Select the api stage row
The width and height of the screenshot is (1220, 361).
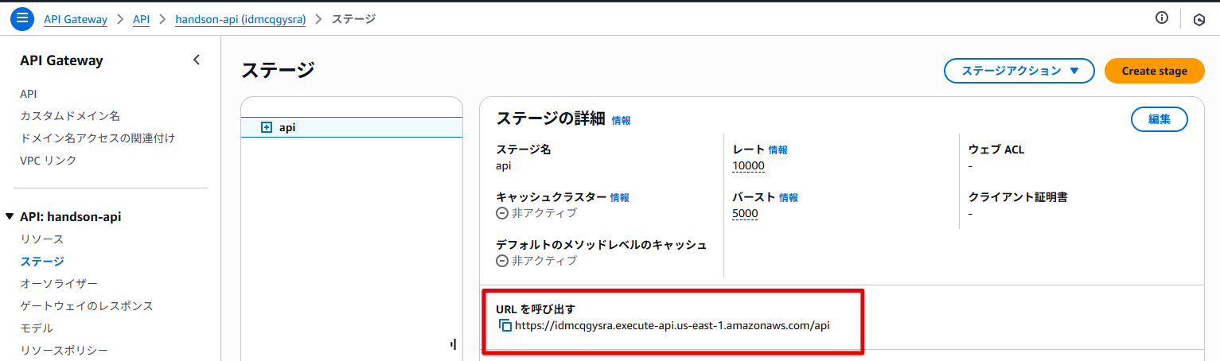click(x=352, y=127)
